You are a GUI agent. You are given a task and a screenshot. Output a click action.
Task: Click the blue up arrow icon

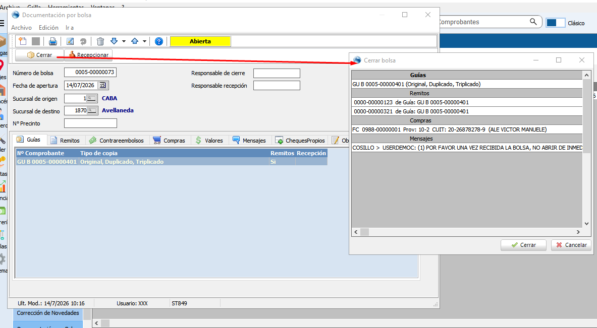134,41
